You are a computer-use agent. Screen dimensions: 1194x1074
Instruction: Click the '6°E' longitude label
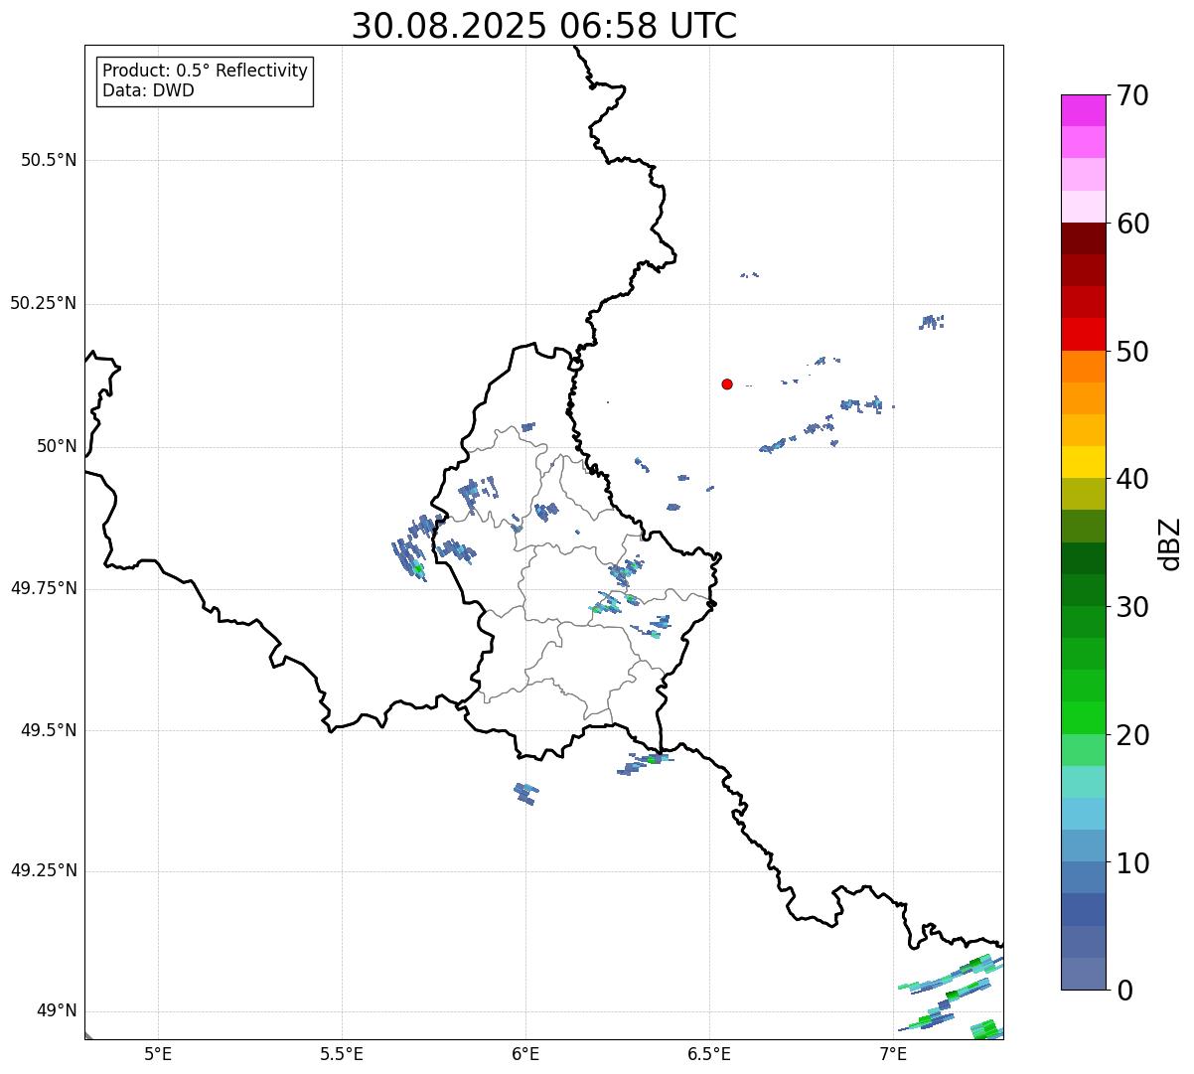pyautogui.click(x=525, y=1054)
